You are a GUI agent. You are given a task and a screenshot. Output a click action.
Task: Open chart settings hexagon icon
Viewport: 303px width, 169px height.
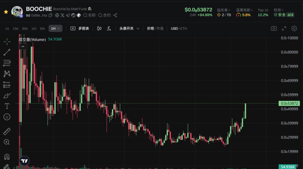point(294,28)
